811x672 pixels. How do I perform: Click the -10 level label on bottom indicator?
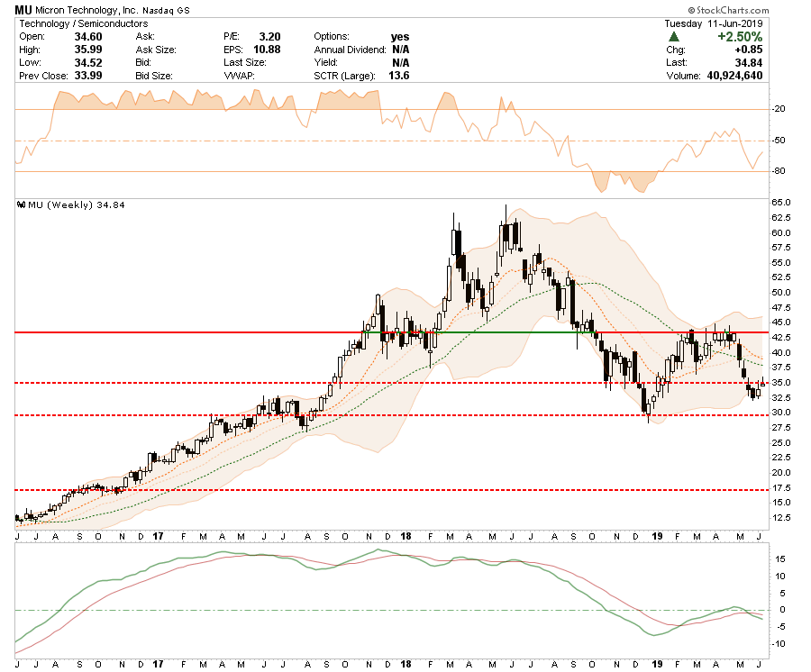(x=779, y=644)
